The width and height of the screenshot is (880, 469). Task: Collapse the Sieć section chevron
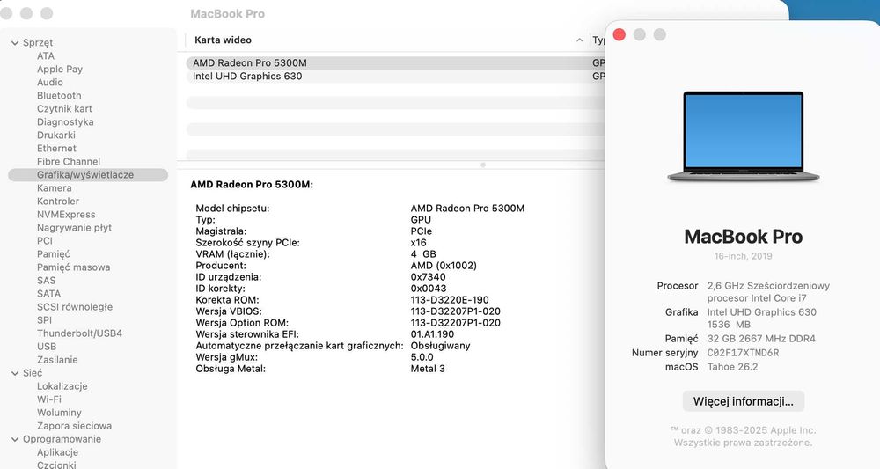click(15, 373)
